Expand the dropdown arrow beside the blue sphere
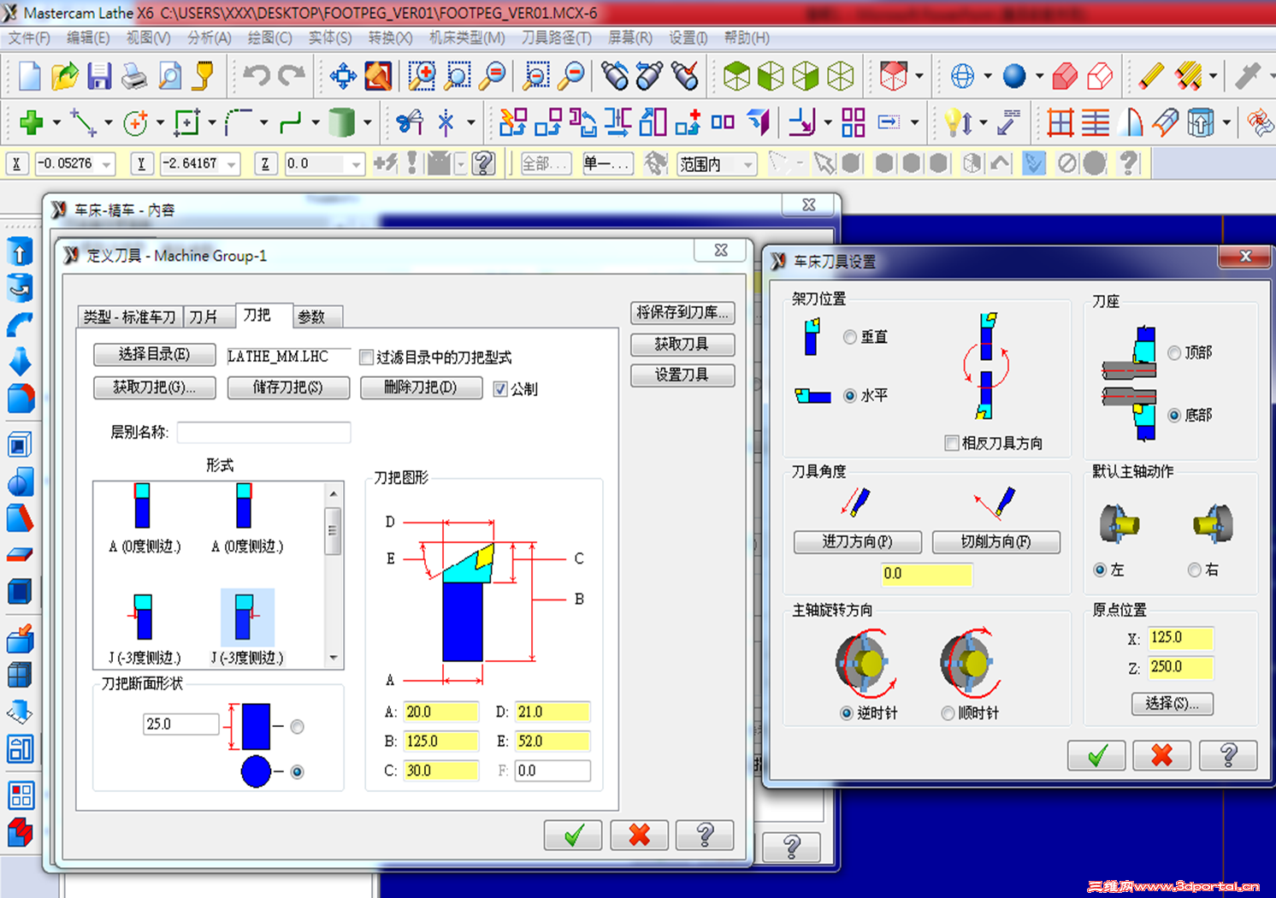The image size is (1276, 898). 1039,76
